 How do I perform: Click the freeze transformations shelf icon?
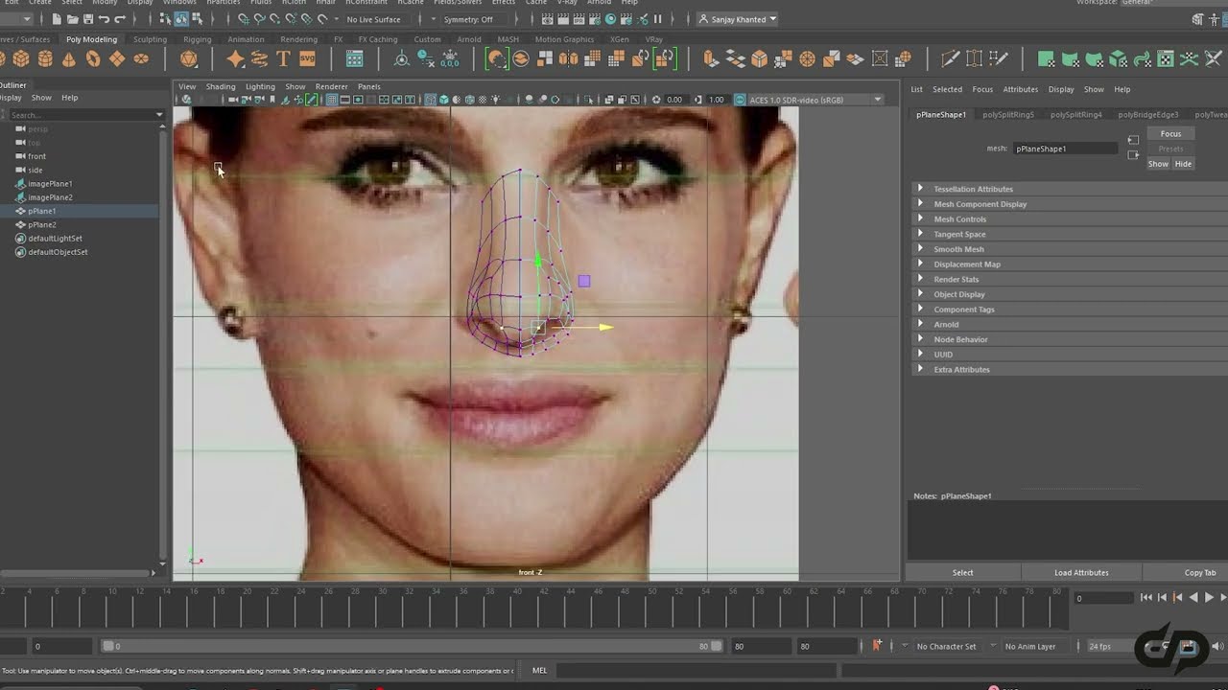tap(449, 58)
